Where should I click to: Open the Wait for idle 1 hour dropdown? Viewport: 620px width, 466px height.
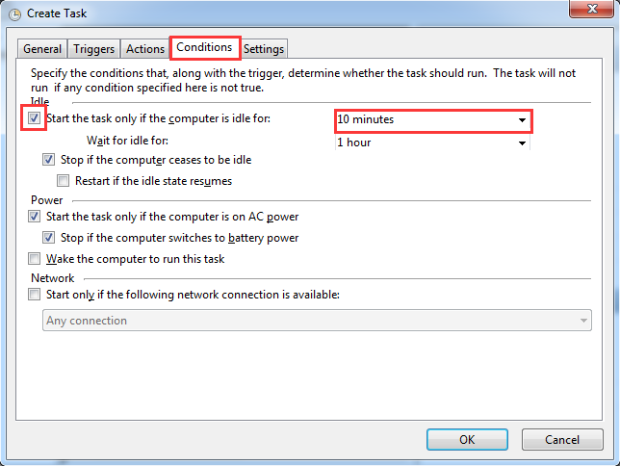click(x=522, y=143)
